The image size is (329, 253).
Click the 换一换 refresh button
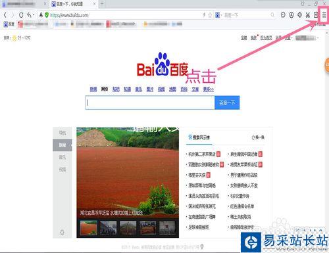point(258,137)
